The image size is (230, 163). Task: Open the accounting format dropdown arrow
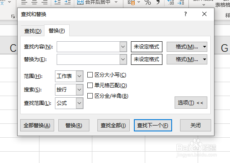pos(139,2)
